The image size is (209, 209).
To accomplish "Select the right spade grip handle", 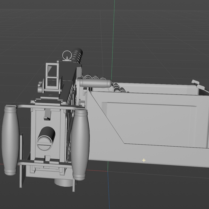I will (80, 144).
